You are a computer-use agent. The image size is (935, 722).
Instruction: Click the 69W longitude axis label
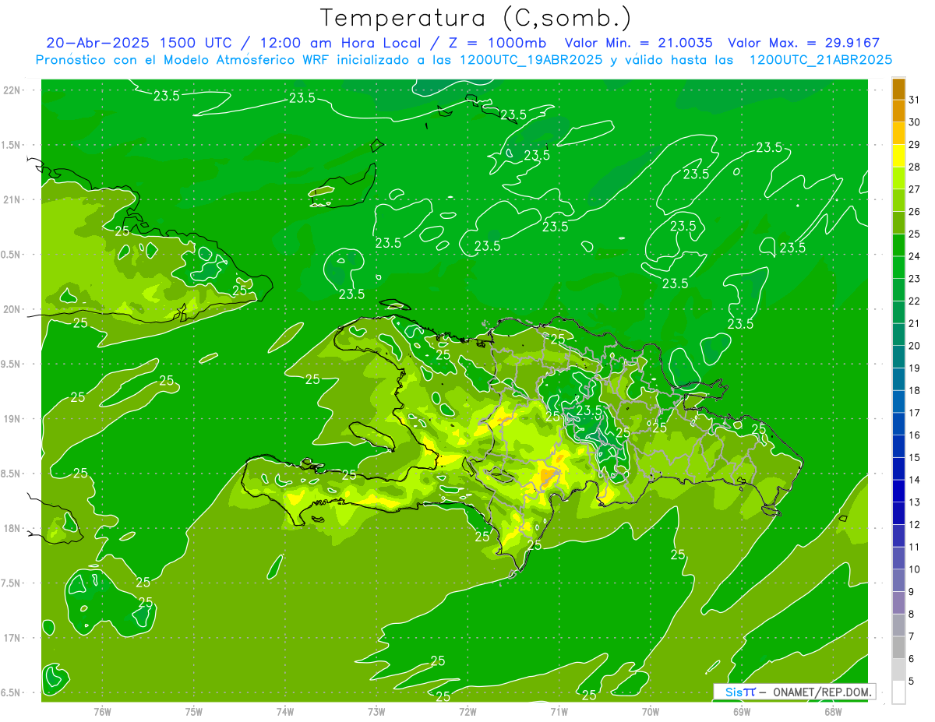point(741,712)
